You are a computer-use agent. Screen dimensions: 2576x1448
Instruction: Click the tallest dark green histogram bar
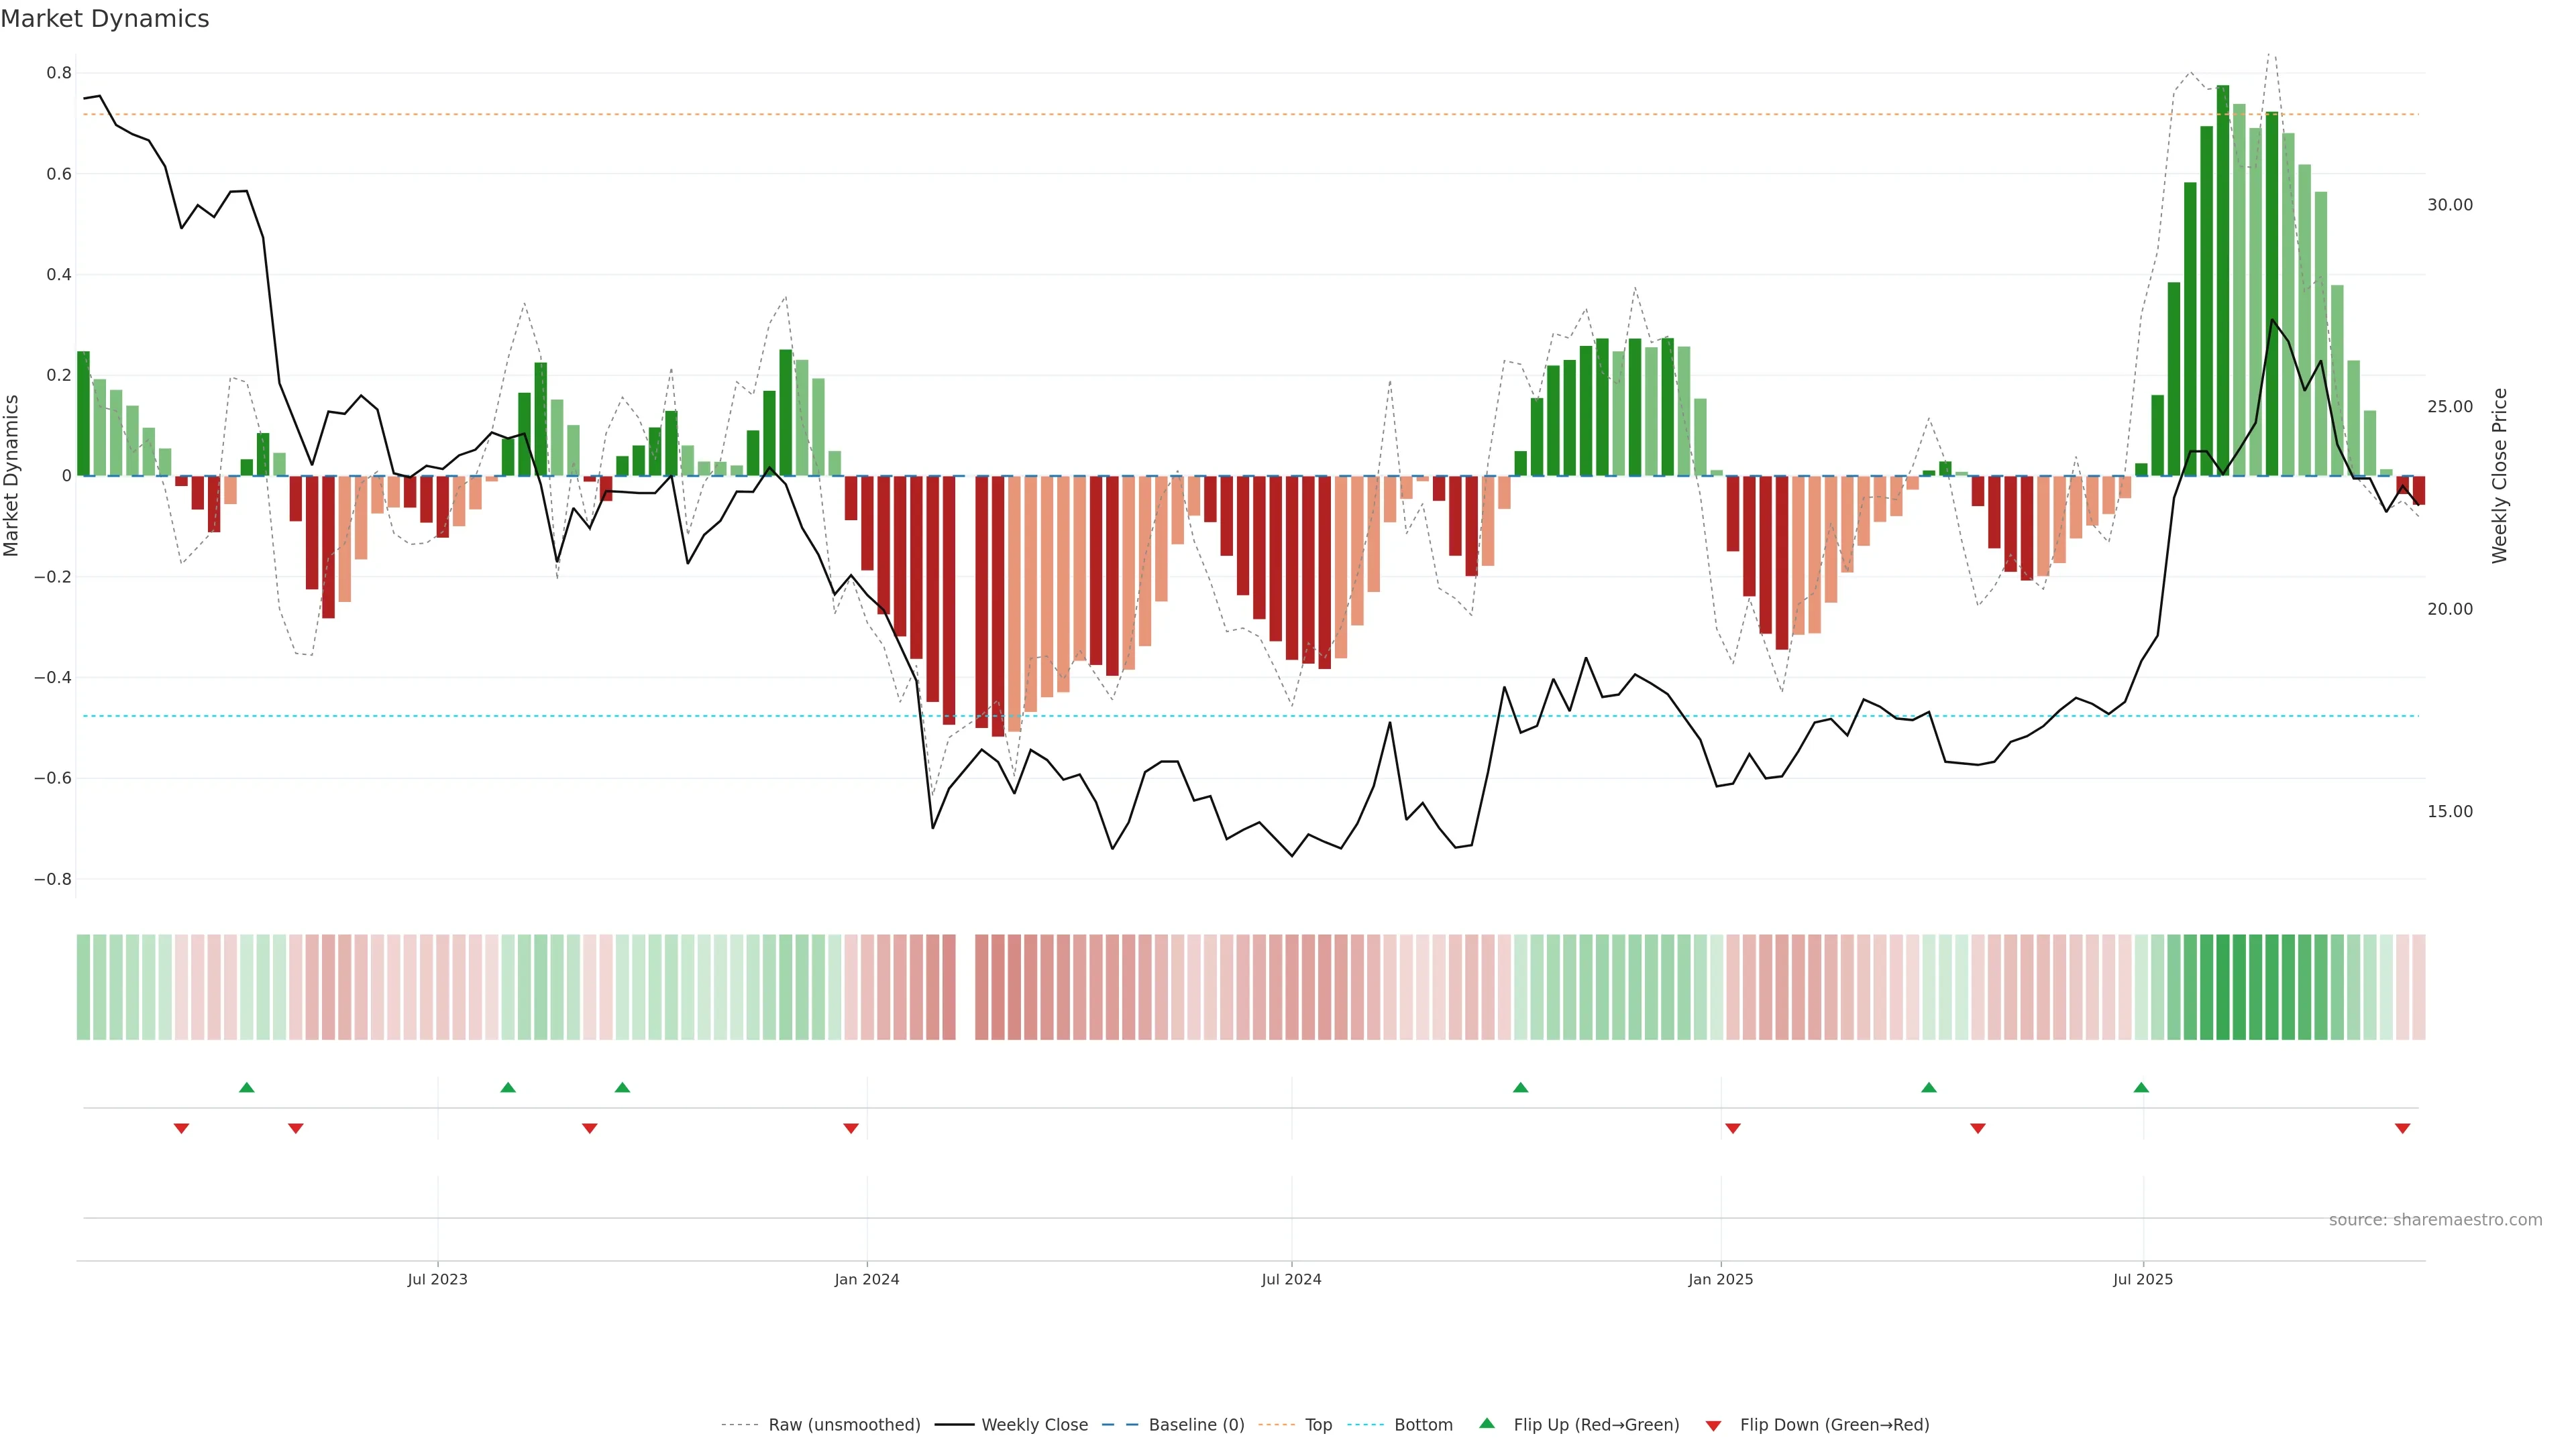[2222, 280]
